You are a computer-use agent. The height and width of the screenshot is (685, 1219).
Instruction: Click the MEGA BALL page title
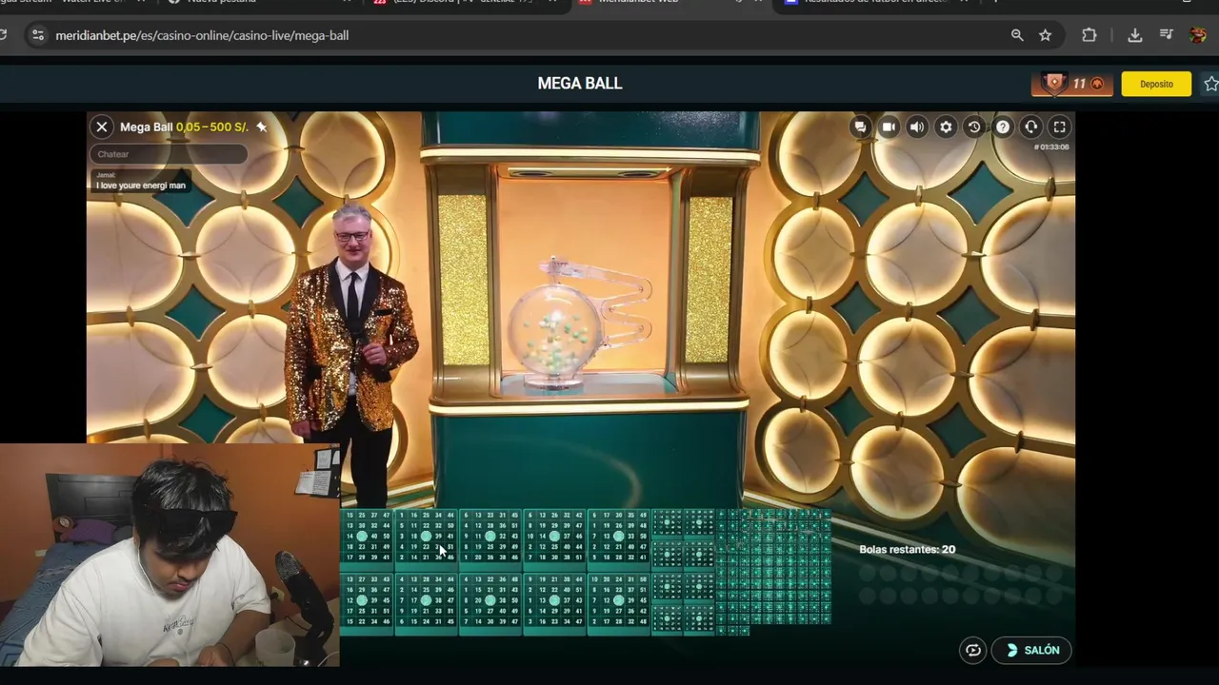(x=580, y=84)
